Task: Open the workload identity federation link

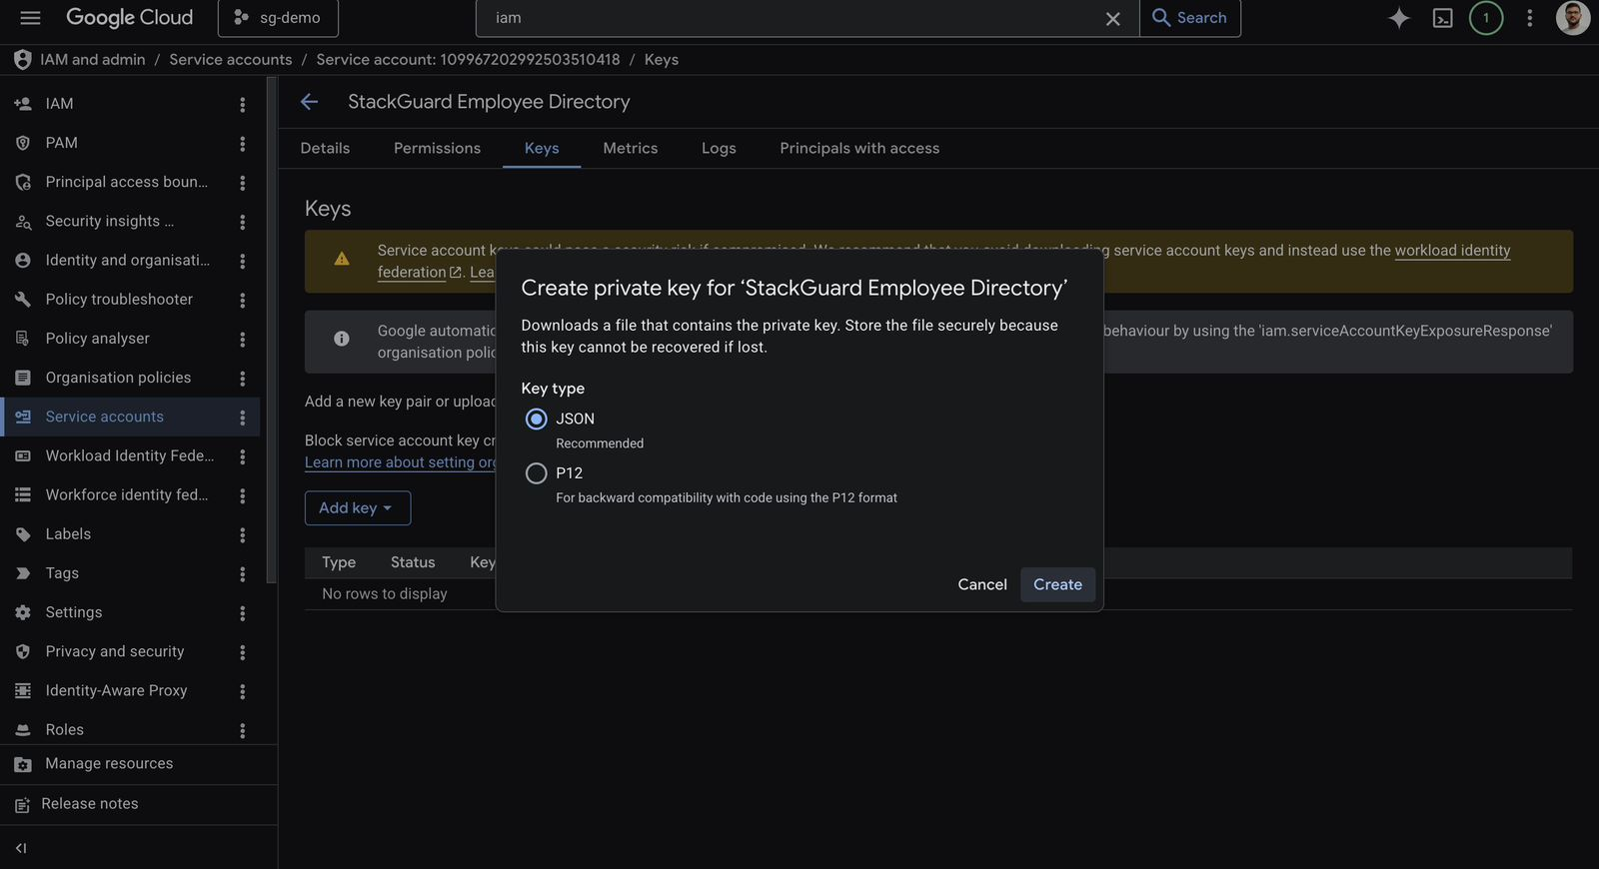Action: (1452, 250)
